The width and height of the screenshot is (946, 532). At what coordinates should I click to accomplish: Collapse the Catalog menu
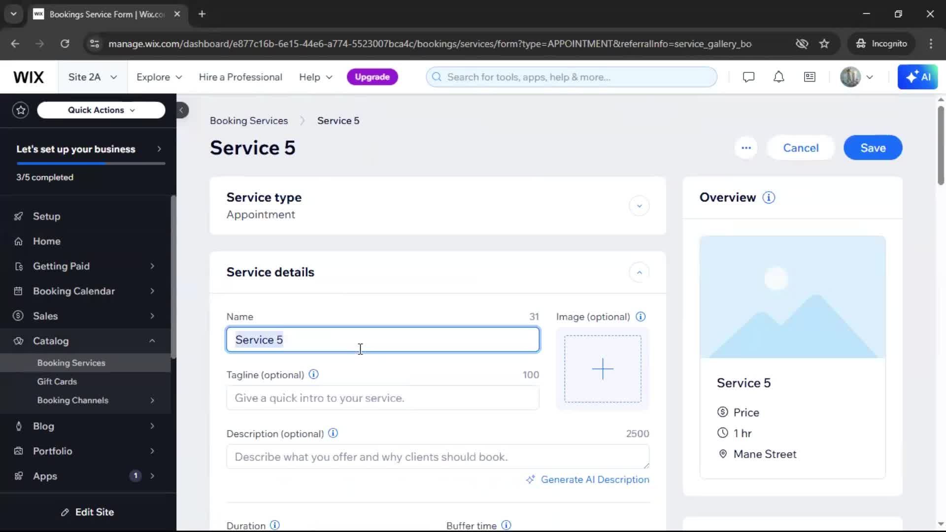[x=152, y=341]
